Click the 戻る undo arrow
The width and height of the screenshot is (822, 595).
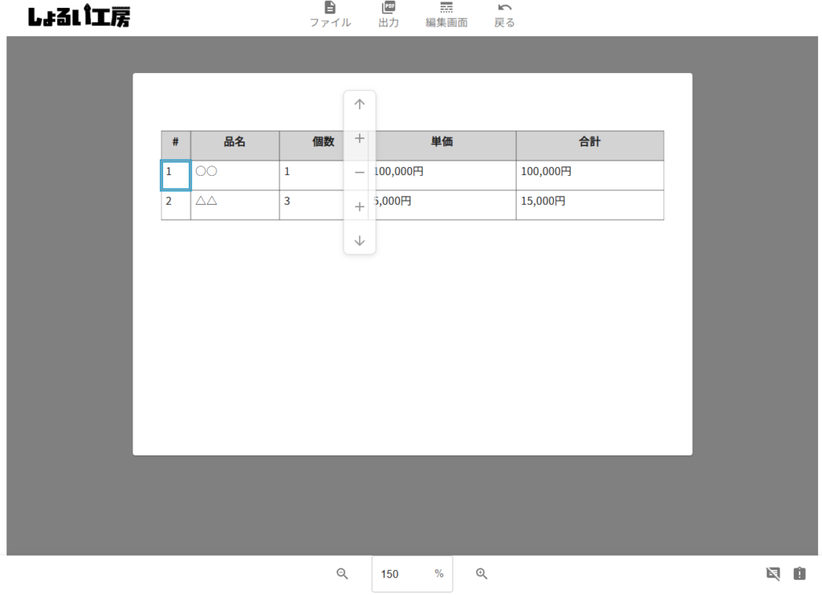(x=504, y=14)
